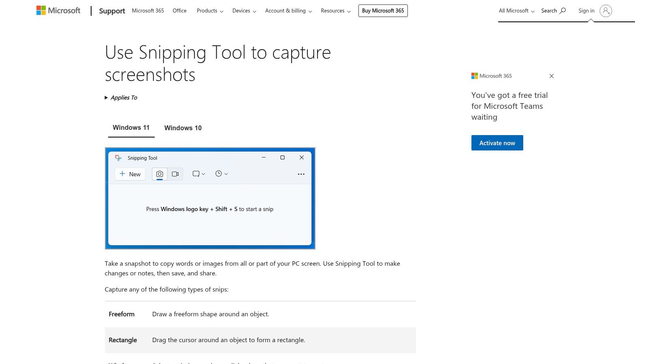648x364 pixels.
Task: Click the three-dot more options icon
Action: tap(301, 174)
